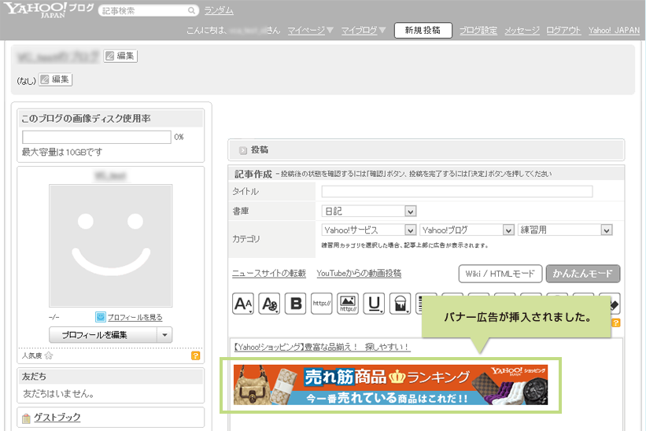Image resolution: width=646 pixels, height=431 pixels.
Task: Insert an image by URL toolbar icon
Action: tap(348, 304)
